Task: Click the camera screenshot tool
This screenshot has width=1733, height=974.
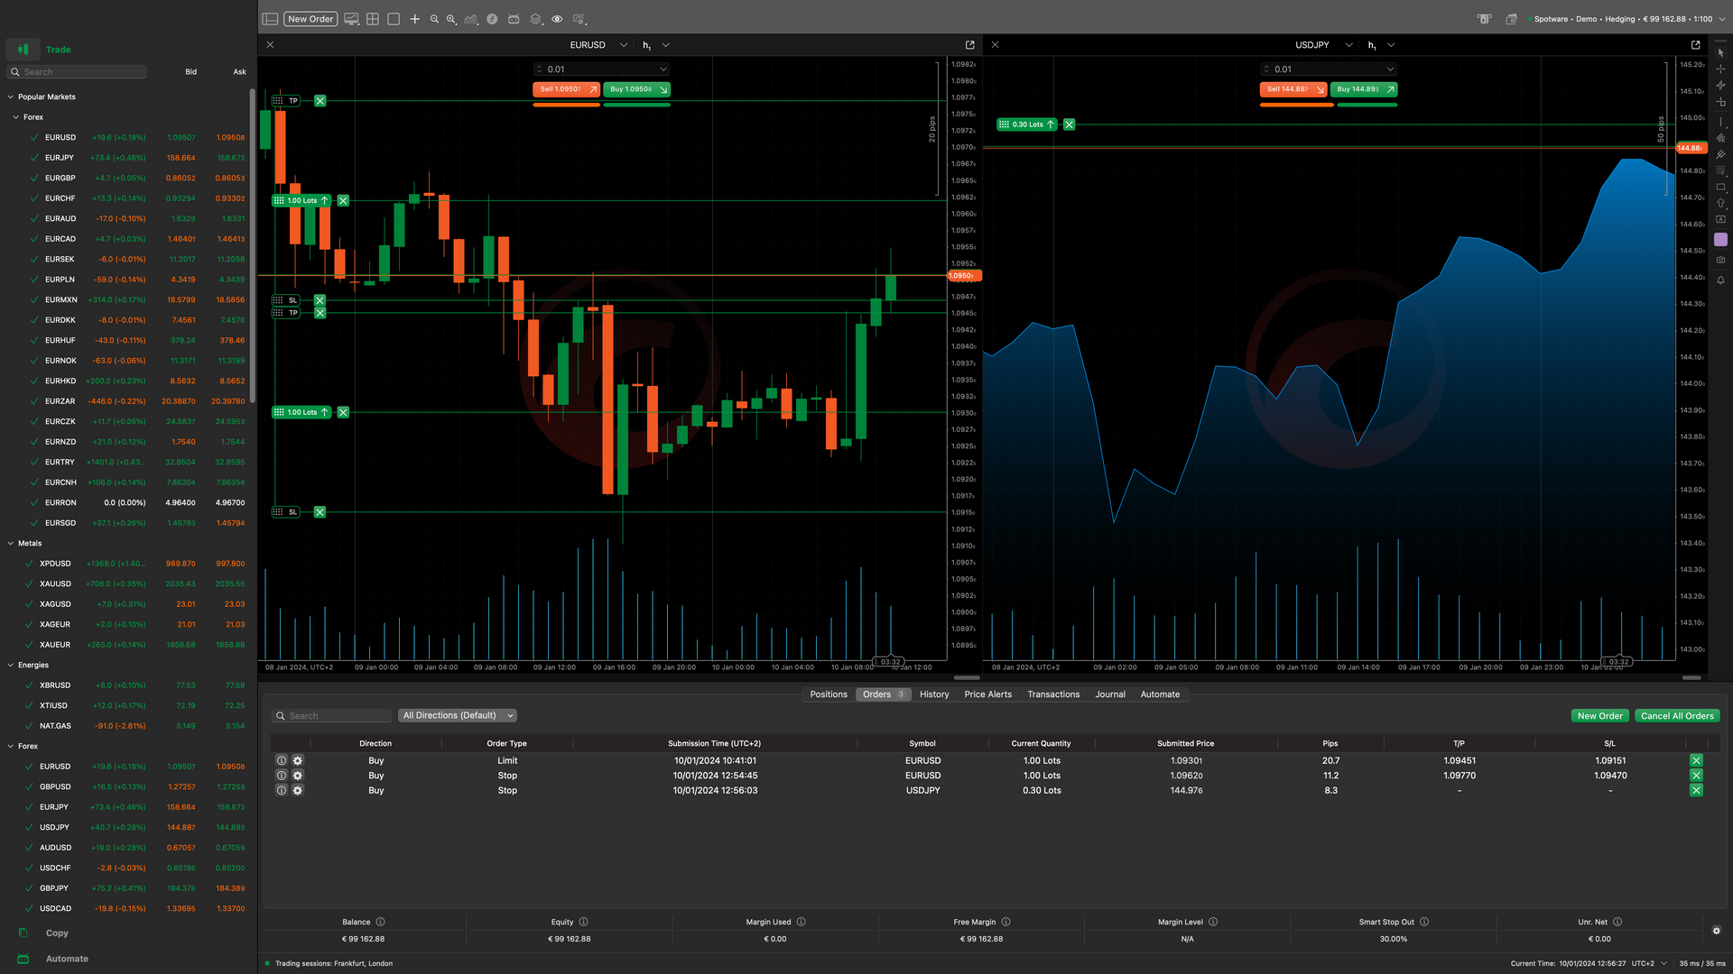Action: coord(1720,260)
